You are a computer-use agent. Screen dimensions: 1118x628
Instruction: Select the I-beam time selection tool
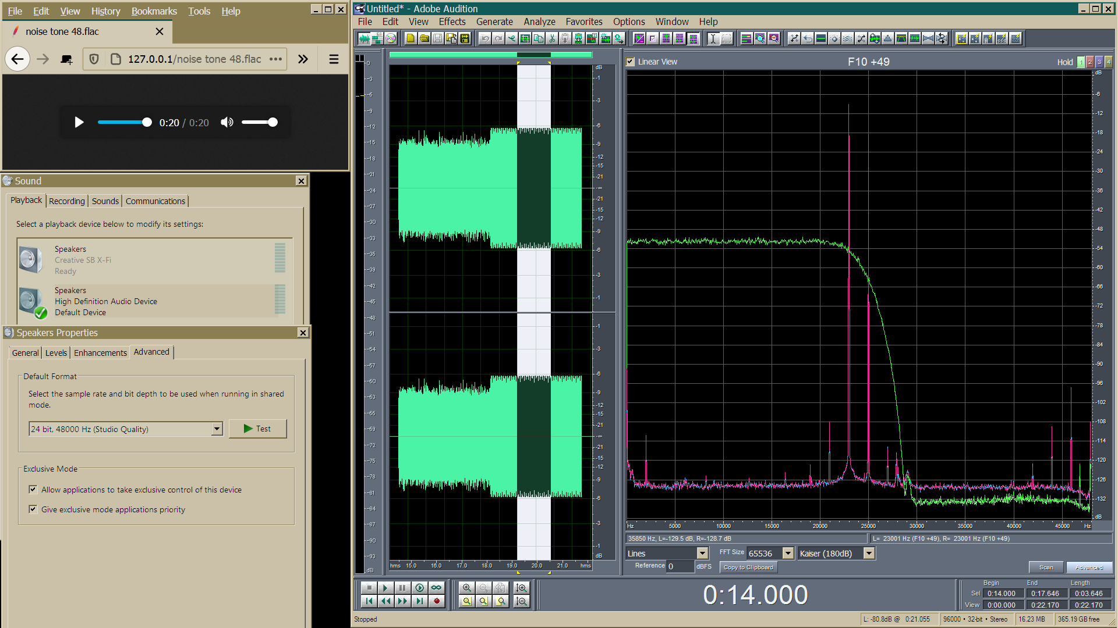click(713, 38)
